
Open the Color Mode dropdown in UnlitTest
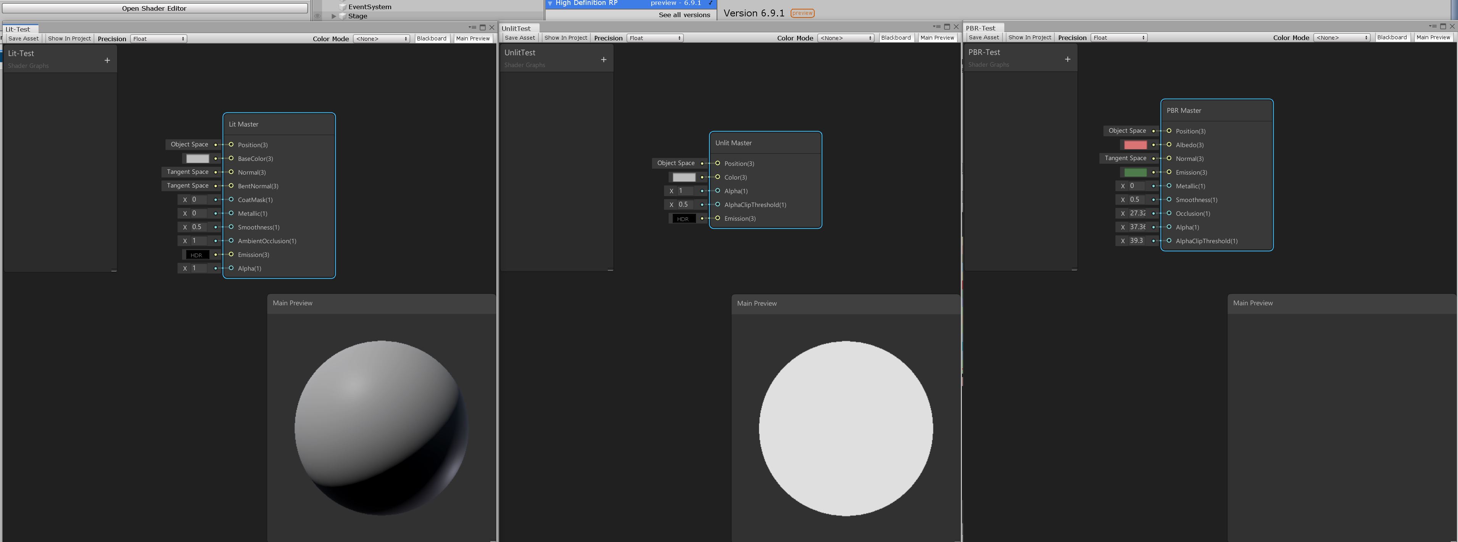coord(846,38)
